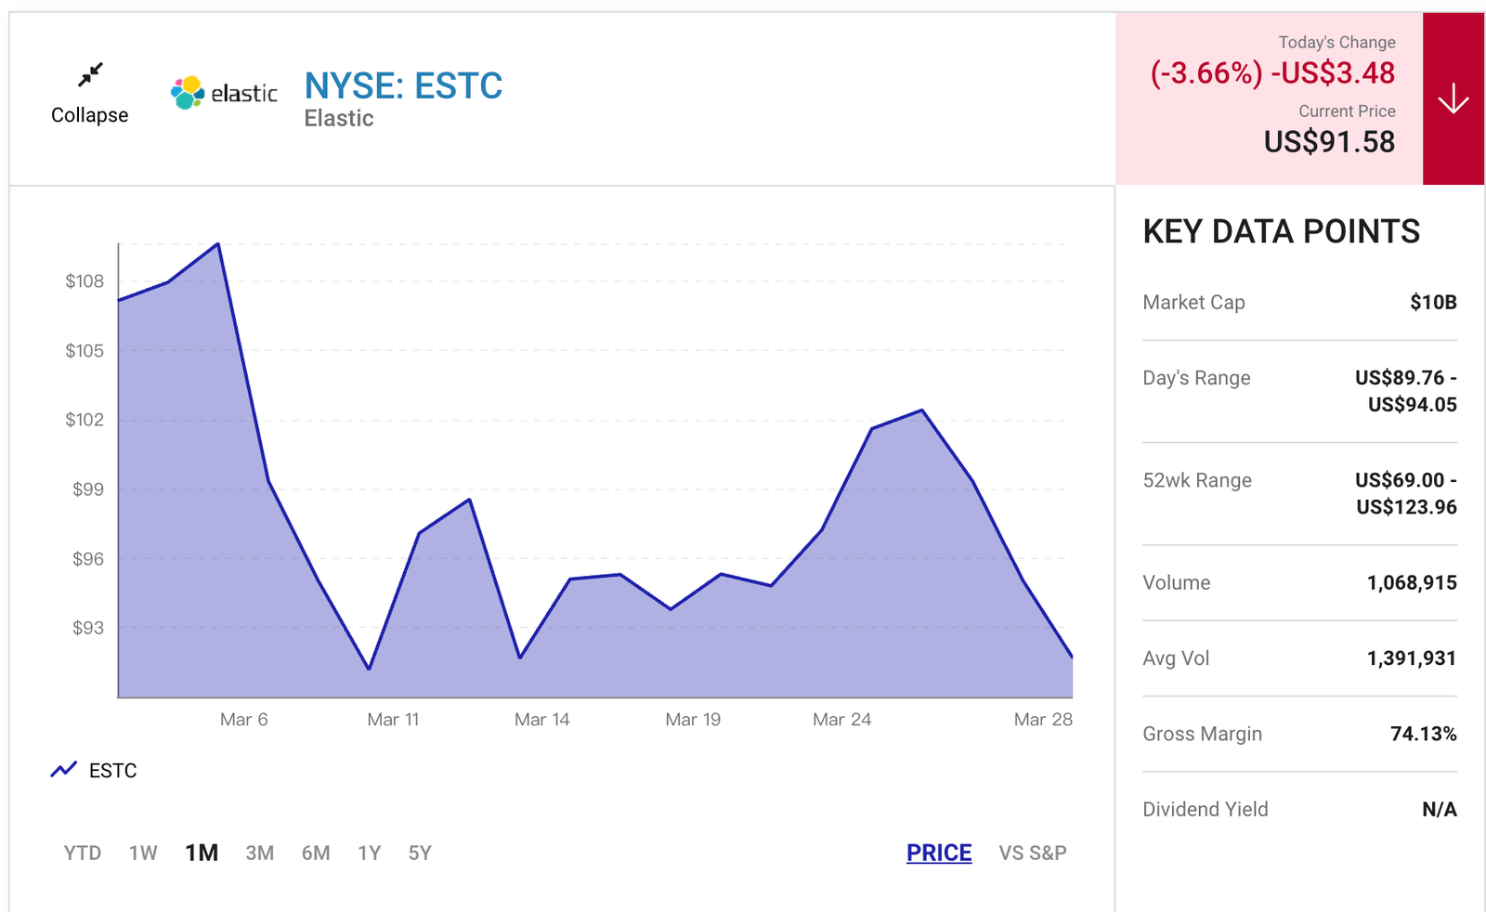Click the Market Cap $10B value
This screenshot has height=912, width=1486.
point(1433,302)
